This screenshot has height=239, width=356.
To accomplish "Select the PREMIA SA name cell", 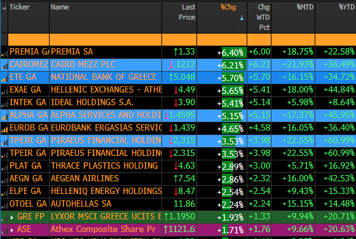I will pos(106,52).
